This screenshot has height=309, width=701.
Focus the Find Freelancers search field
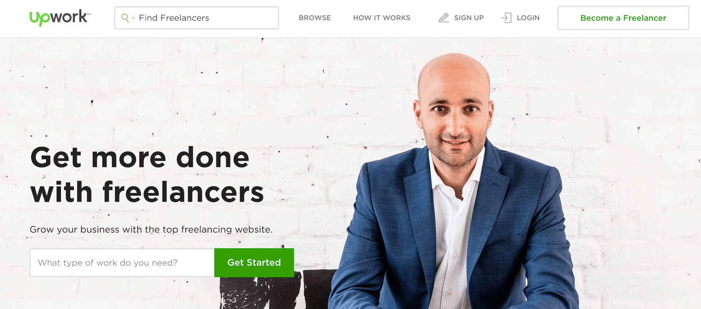click(196, 18)
